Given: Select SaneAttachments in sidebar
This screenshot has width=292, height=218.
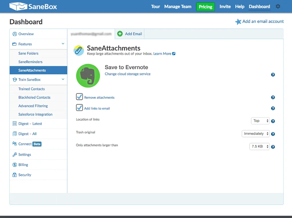Looking at the screenshot, I should click(x=38, y=70).
